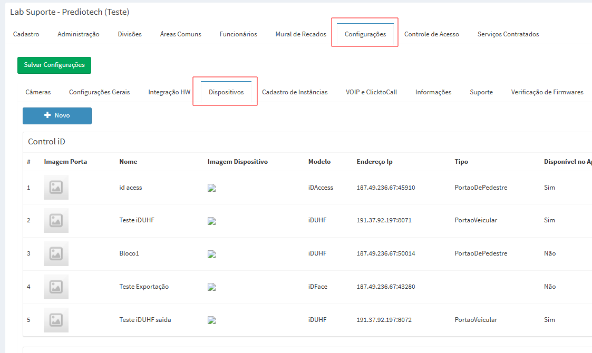Click door image placeholder for Teste iDUHF row 2

(56, 220)
